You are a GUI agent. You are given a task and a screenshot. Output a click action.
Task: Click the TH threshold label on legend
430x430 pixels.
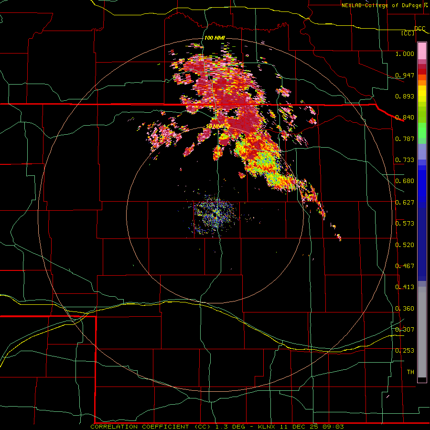[410, 372]
